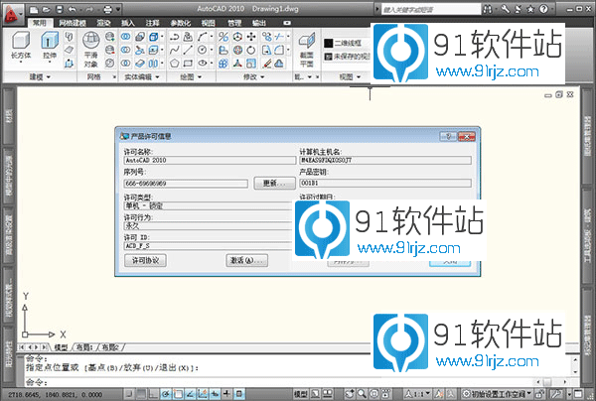The height and width of the screenshot is (401, 596).
Task: Switch to the 注释 ribbon tab
Action: coord(152,23)
